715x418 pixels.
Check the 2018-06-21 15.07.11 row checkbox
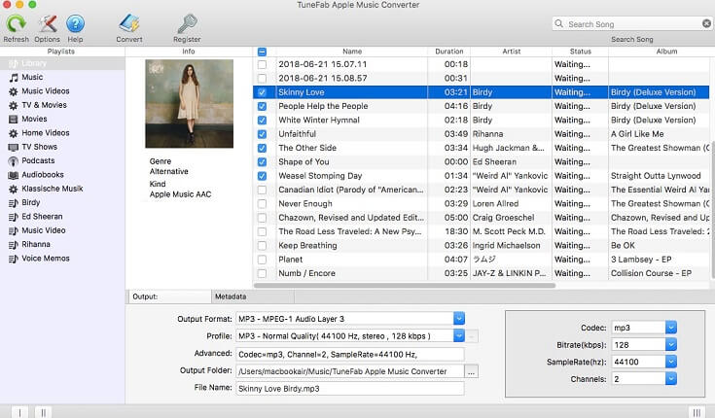(262, 65)
